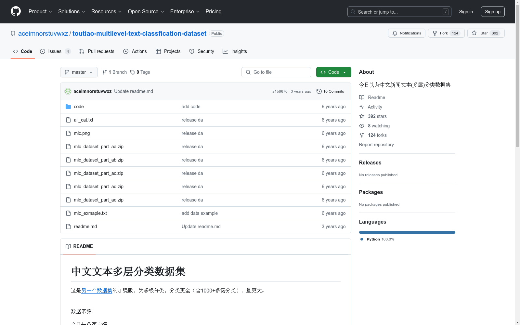Image resolution: width=520 pixels, height=325 pixels.
Task: Click the file icon beside all_cat.txt
Action: pyautogui.click(x=68, y=120)
